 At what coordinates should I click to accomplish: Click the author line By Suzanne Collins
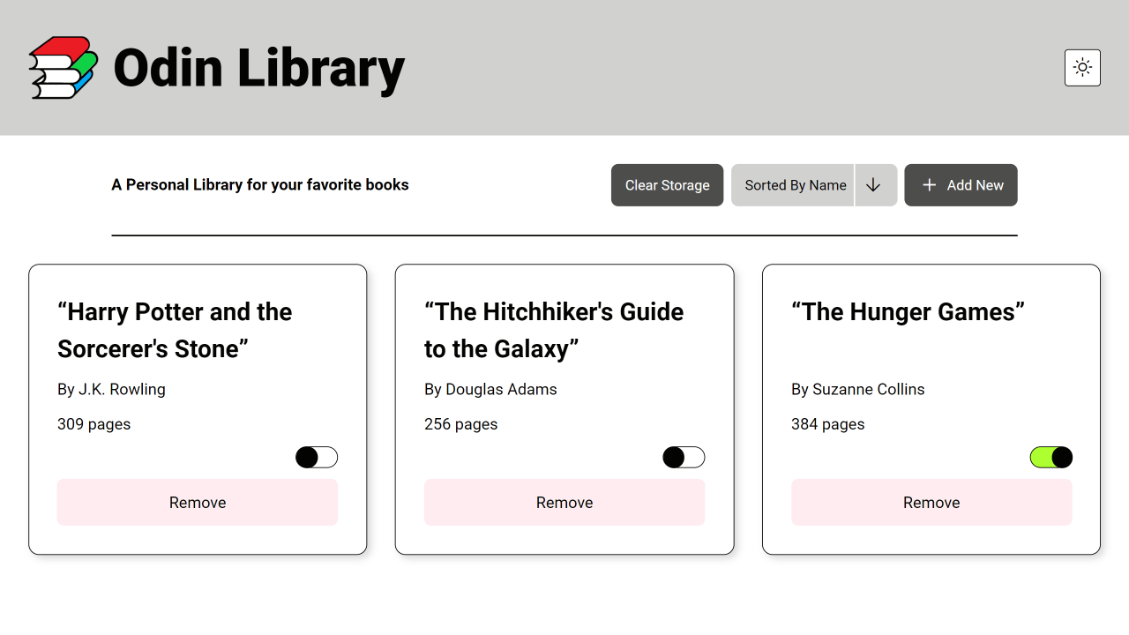coord(858,389)
